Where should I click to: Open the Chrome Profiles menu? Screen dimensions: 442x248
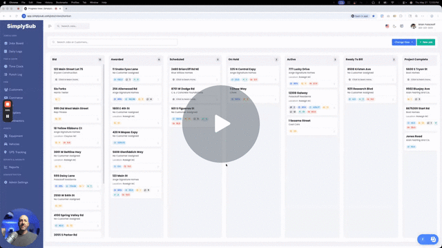coord(75,2)
